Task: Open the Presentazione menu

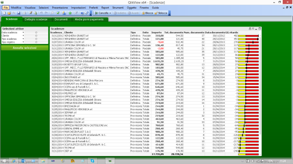Action: pos(60,8)
